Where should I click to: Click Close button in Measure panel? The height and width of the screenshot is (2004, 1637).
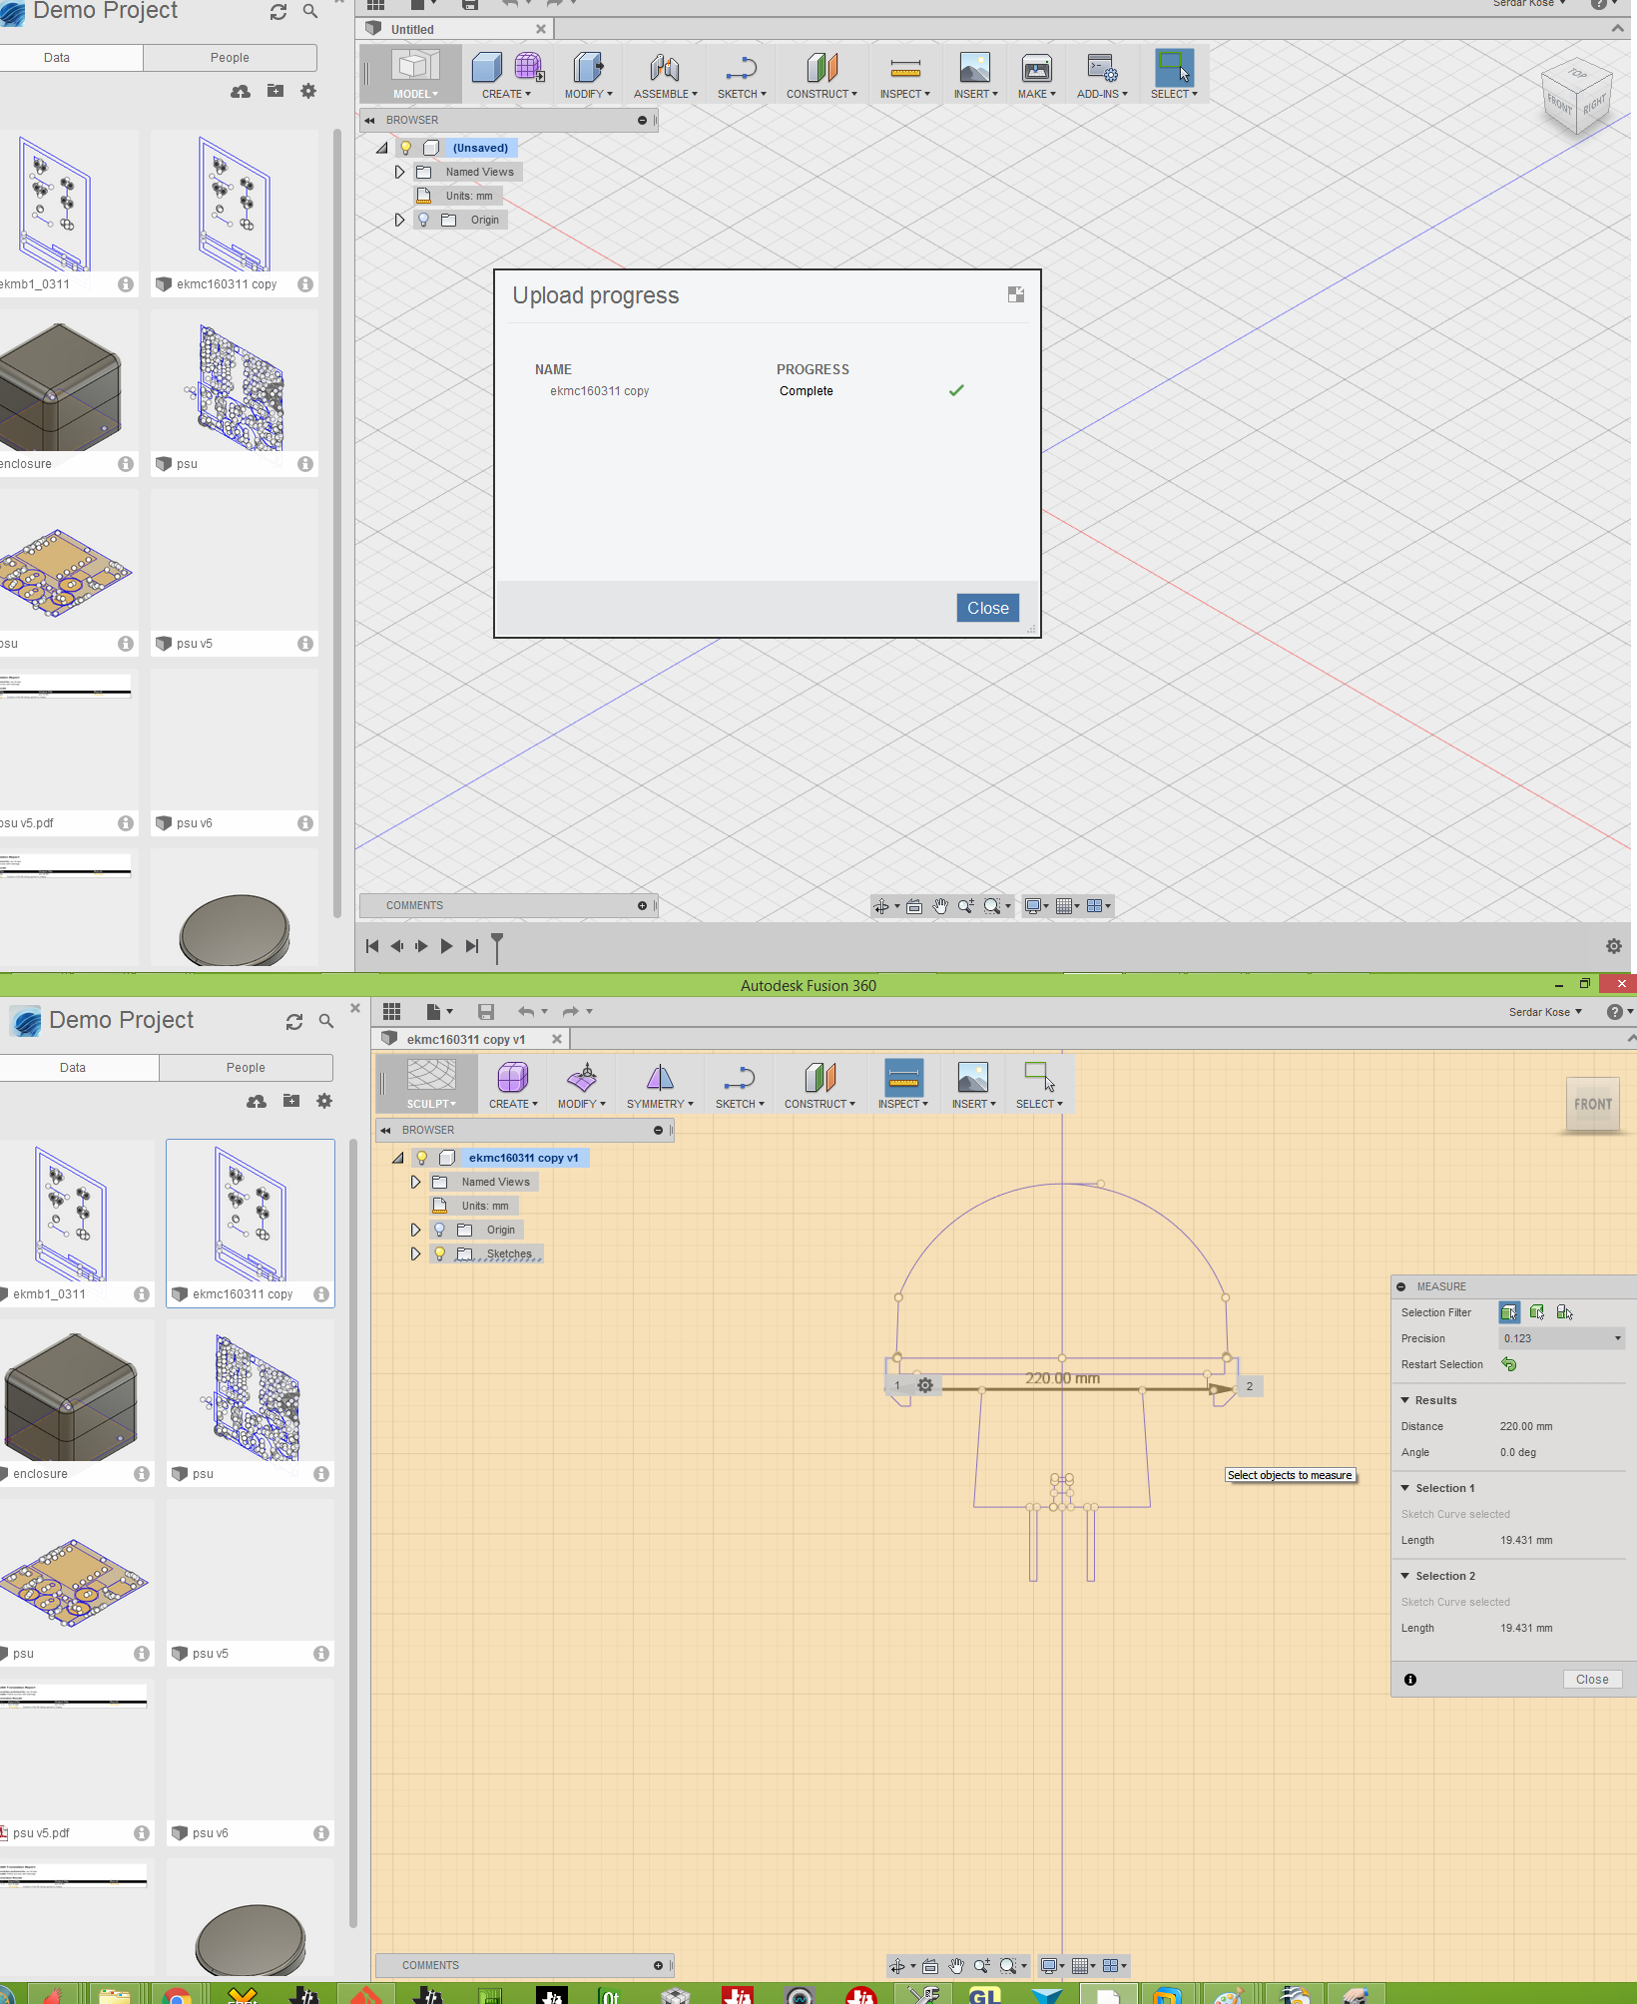click(x=1592, y=1680)
